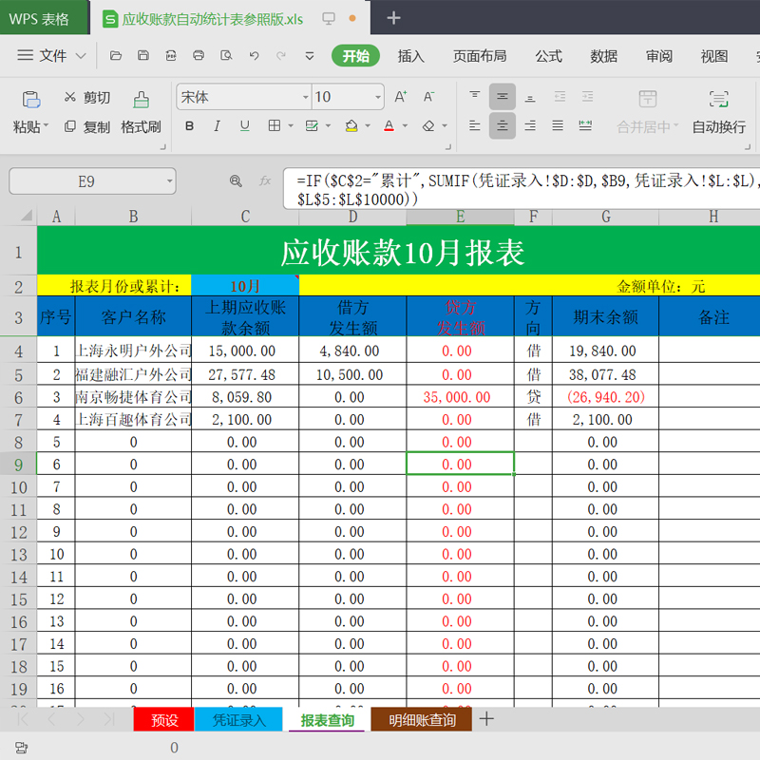Image resolution: width=760 pixels, height=760 pixels.
Task: Align text to top of cell
Action: 474,97
